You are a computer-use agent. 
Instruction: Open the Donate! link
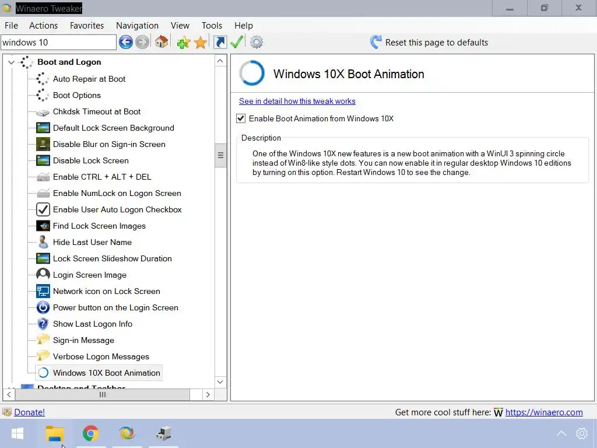click(29, 412)
